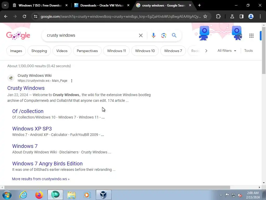Open Chrome Labs flask icon
266x200 pixels.
pyautogui.click(x=232, y=16)
